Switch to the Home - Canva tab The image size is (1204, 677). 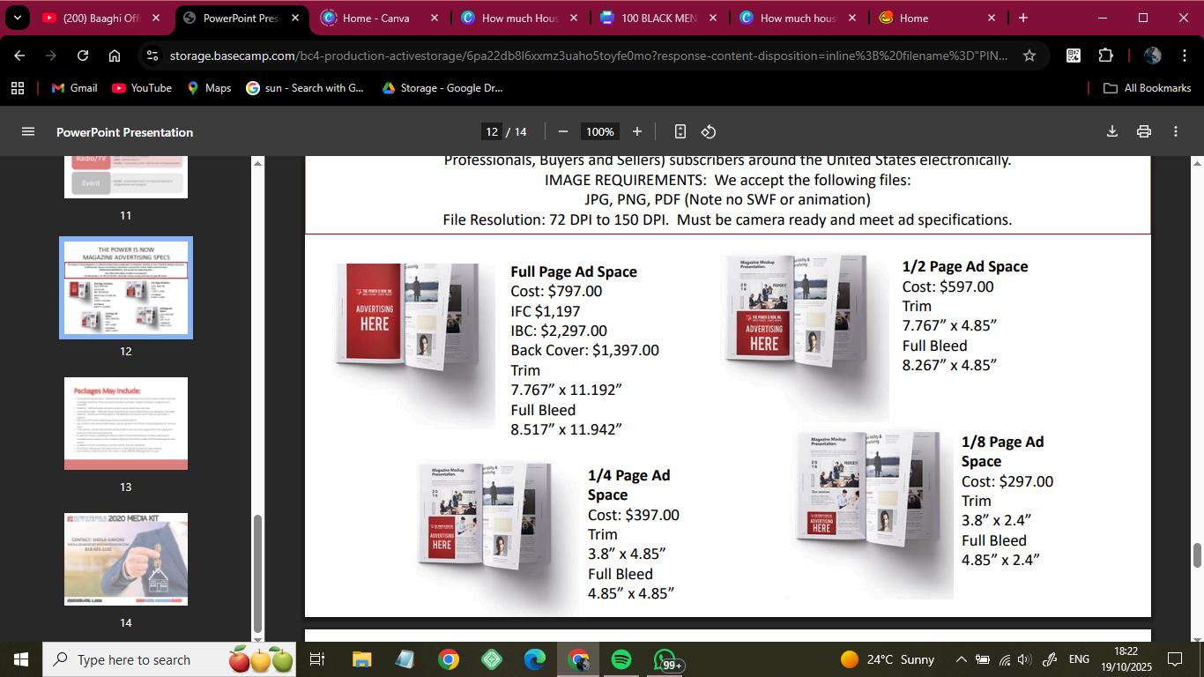click(381, 18)
